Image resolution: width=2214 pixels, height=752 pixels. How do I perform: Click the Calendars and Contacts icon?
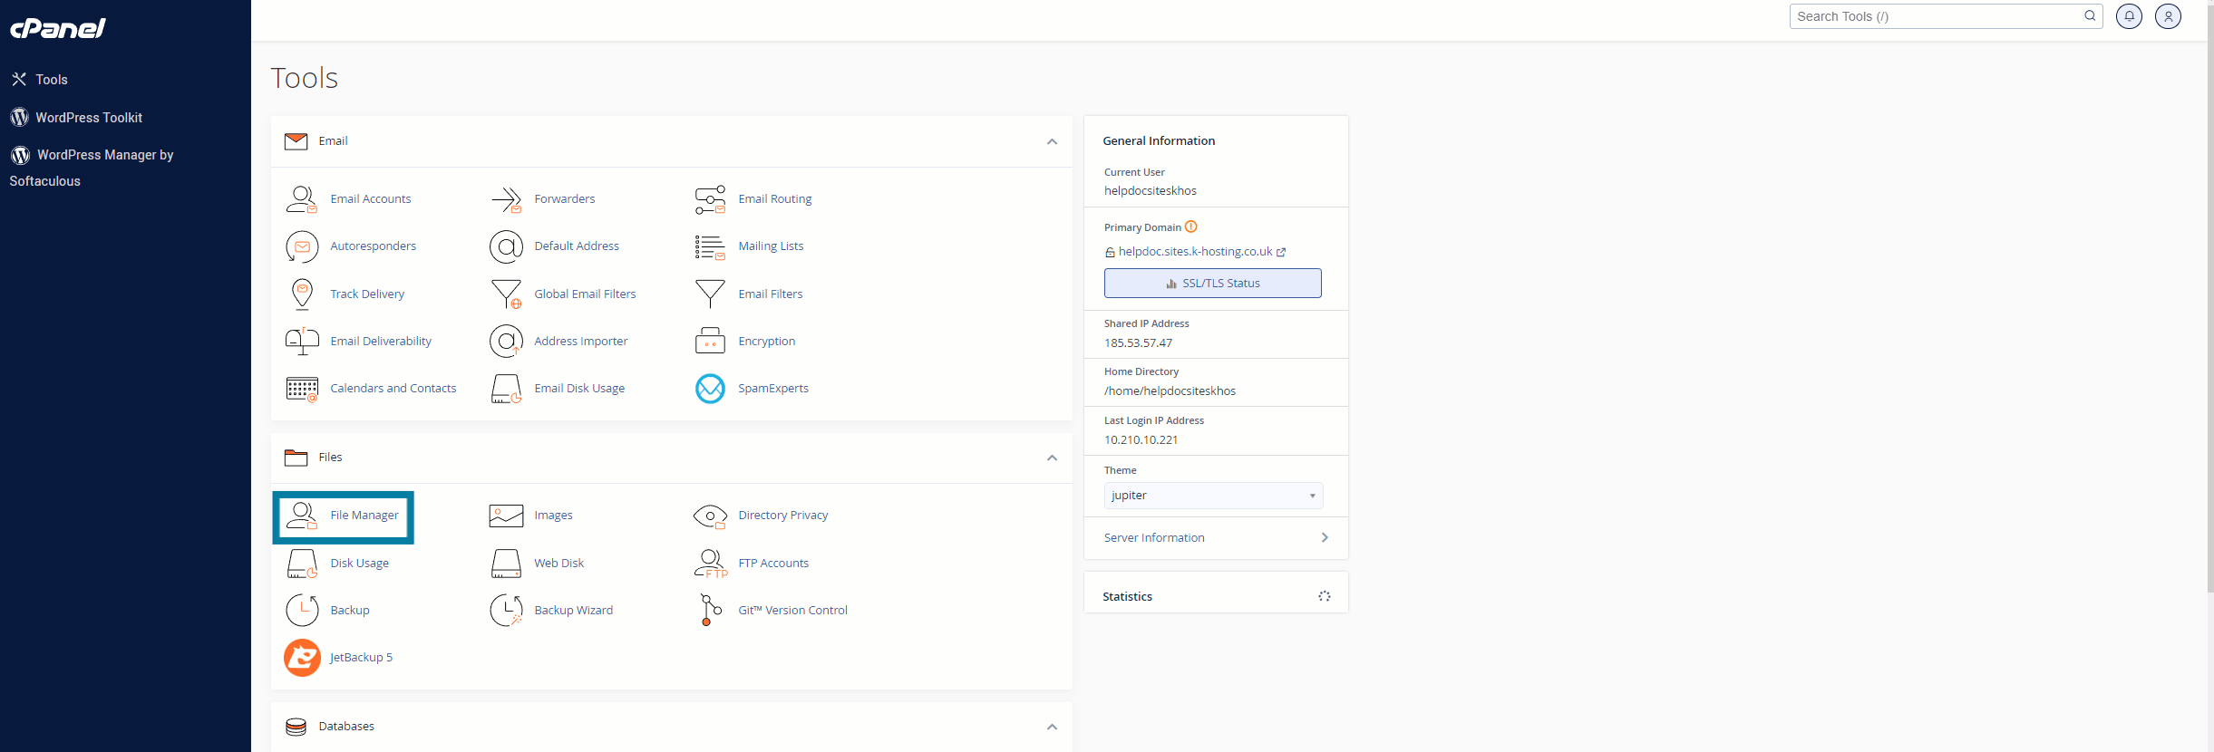(x=302, y=388)
